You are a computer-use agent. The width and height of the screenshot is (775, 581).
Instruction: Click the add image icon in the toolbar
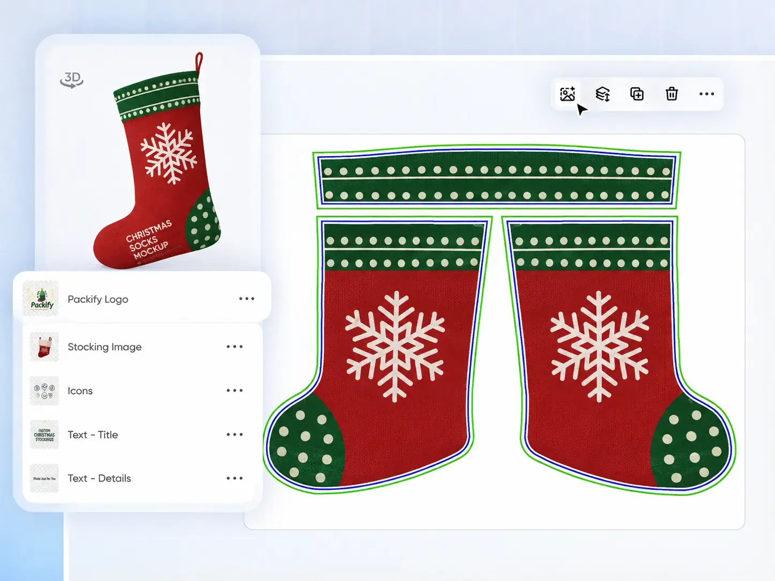(x=567, y=94)
